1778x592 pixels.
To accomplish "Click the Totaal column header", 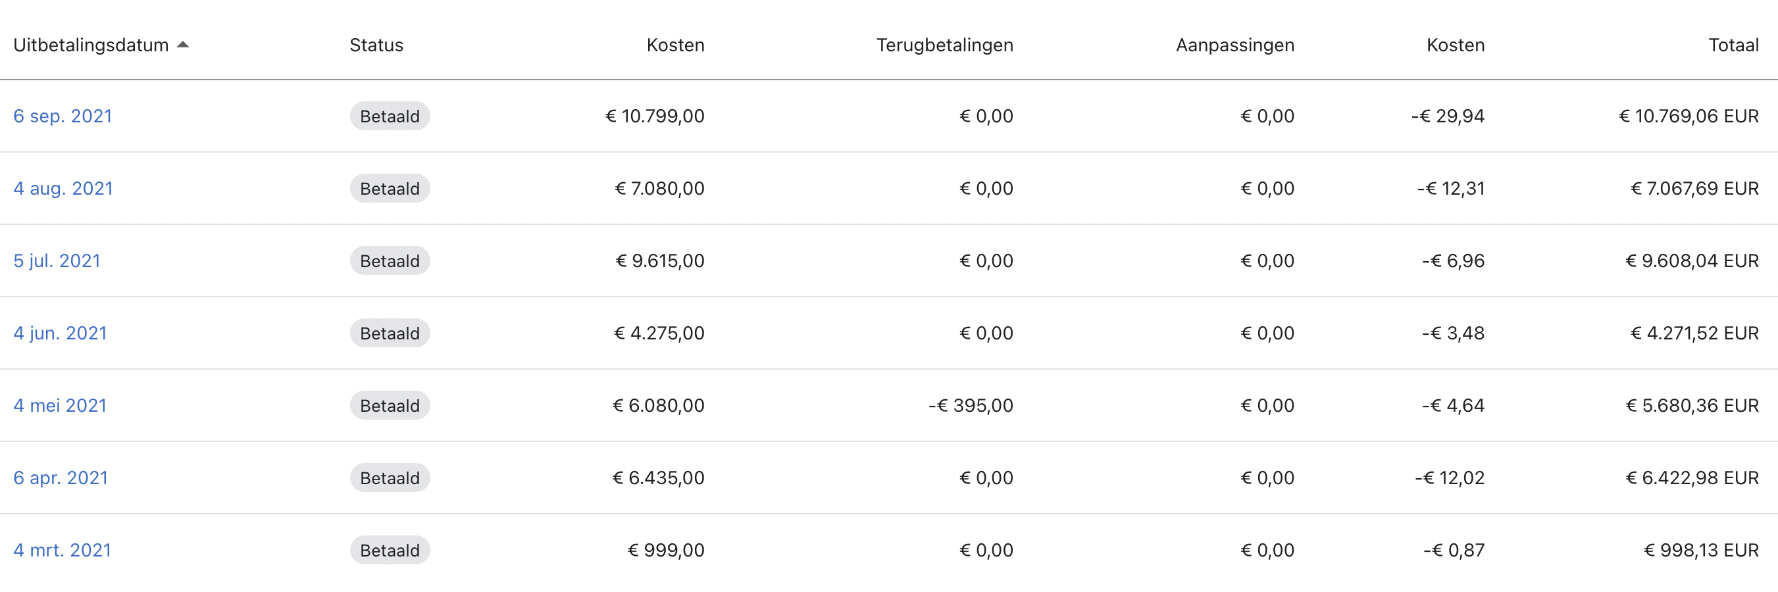I will point(1733,45).
